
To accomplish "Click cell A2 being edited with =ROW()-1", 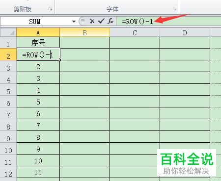I will pyautogui.click(x=38, y=54).
